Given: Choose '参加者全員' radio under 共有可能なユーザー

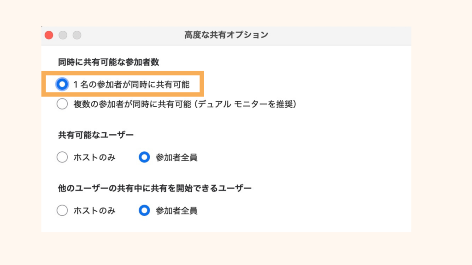Looking at the screenshot, I should pos(144,157).
